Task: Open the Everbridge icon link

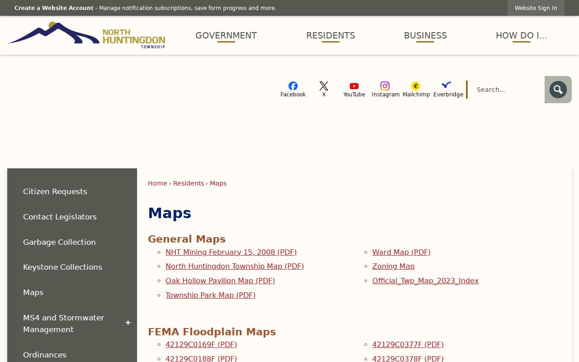Action: pyautogui.click(x=448, y=89)
